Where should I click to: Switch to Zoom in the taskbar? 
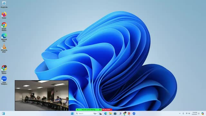tap(134, 113)
